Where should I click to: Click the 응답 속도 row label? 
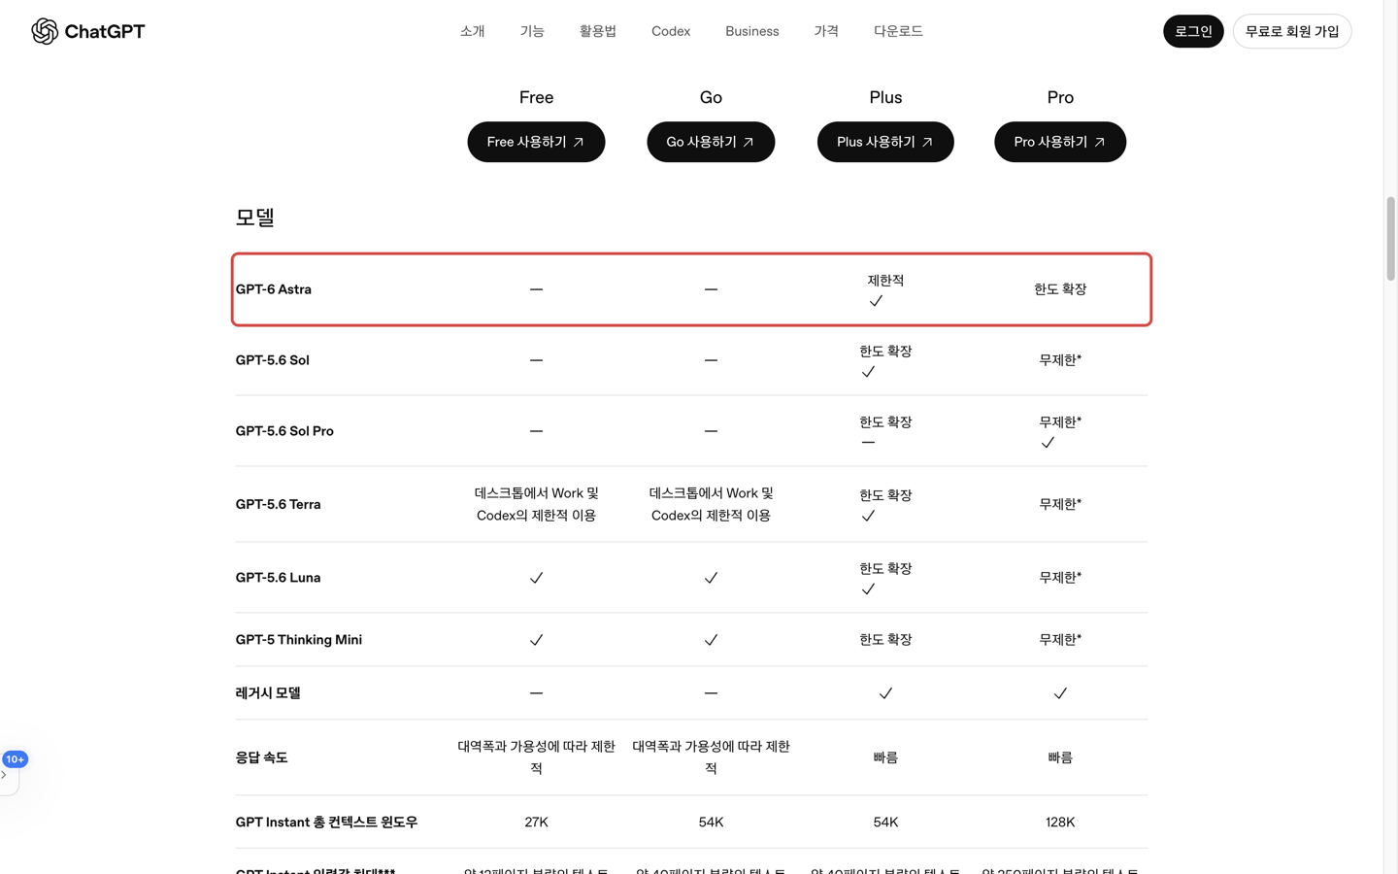[261, 757]
